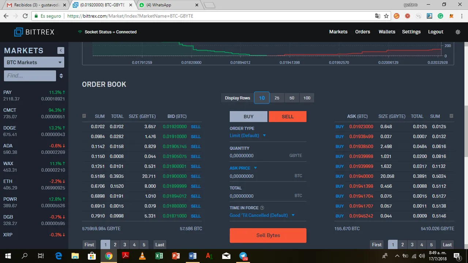Open VLC media player from the taskbar
Image resolution: width=468 pixels, height=263 pixels.
(x=142, y=256)
